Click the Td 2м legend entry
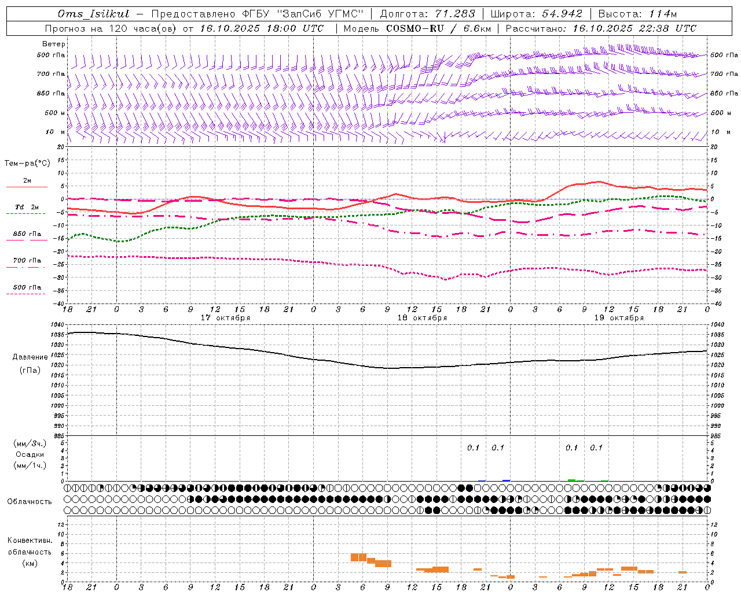This screenshot has width=741, height=592. 27,206
